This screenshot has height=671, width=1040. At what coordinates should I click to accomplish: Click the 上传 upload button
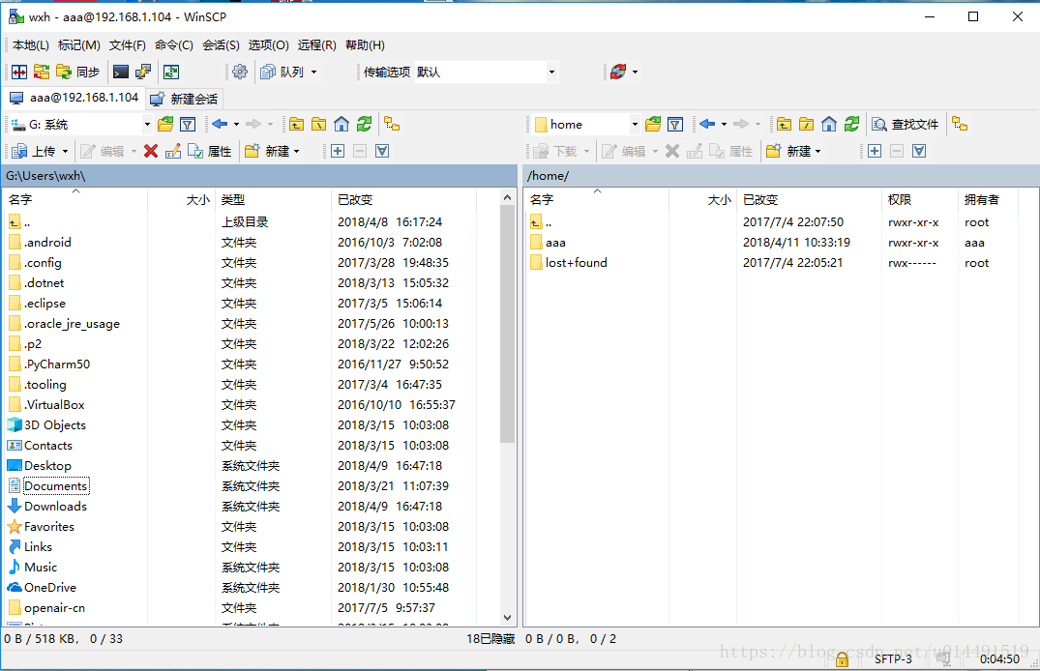pyautogui.click(x=34, y=151)
